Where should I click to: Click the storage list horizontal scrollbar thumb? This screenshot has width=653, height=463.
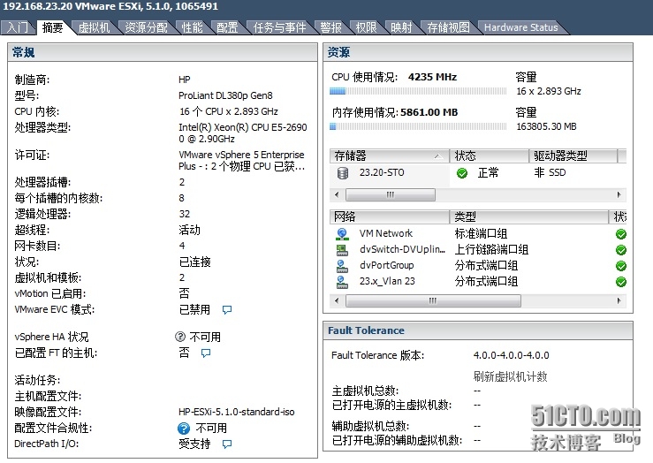[x=391, y=194]
